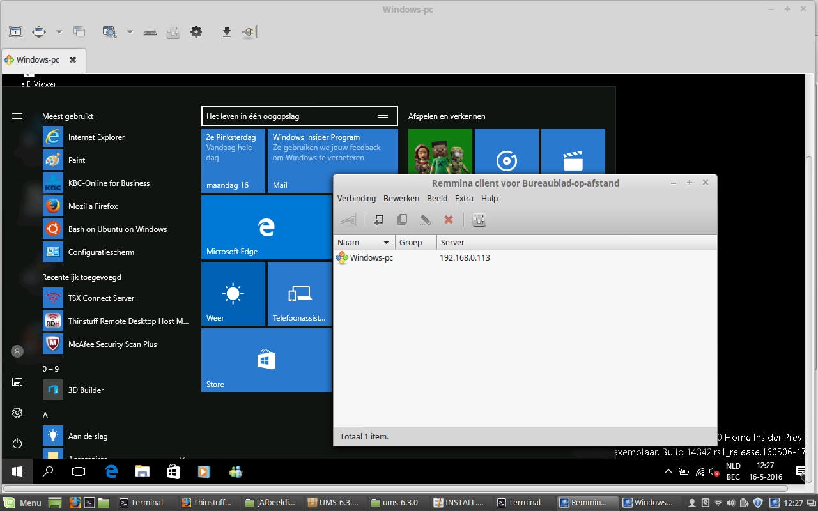
Task: Select the Windows-pc connection entry
Action: tap(371, 258)
